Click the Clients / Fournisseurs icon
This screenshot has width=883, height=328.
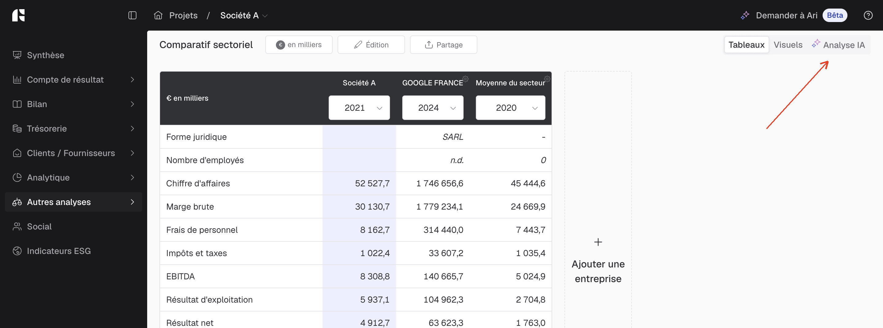click(x=17, y=153)
